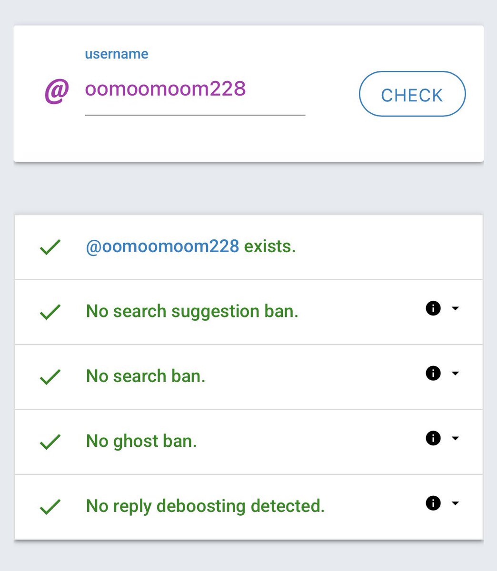Viewport: 497px width, 571px height.
Task: Open info icon for search ban
Action: coord(433,373)
